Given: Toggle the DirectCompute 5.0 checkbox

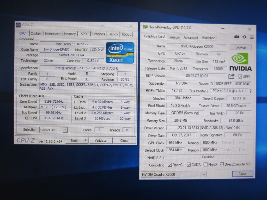Looking at the screenshot, I should pyautogui.click(x=222, y=164).
